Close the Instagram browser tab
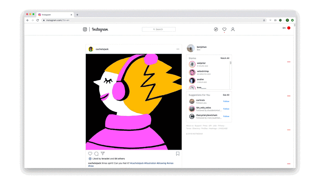Image resolution: width=320 pixels, height=180 pixels. tap(71, 15)
